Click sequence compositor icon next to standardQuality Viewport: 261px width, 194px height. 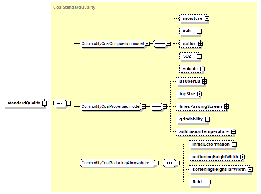click(59, 103)
